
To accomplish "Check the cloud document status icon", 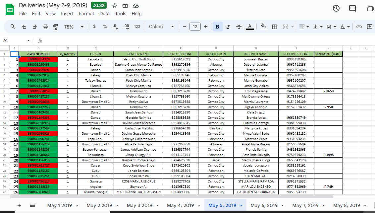I will coord(135,6).
